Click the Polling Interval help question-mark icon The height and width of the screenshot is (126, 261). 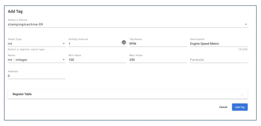[124, 43]
